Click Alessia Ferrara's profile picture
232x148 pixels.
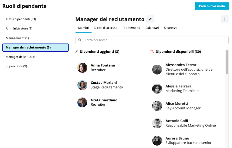click(x=157, y=89)
